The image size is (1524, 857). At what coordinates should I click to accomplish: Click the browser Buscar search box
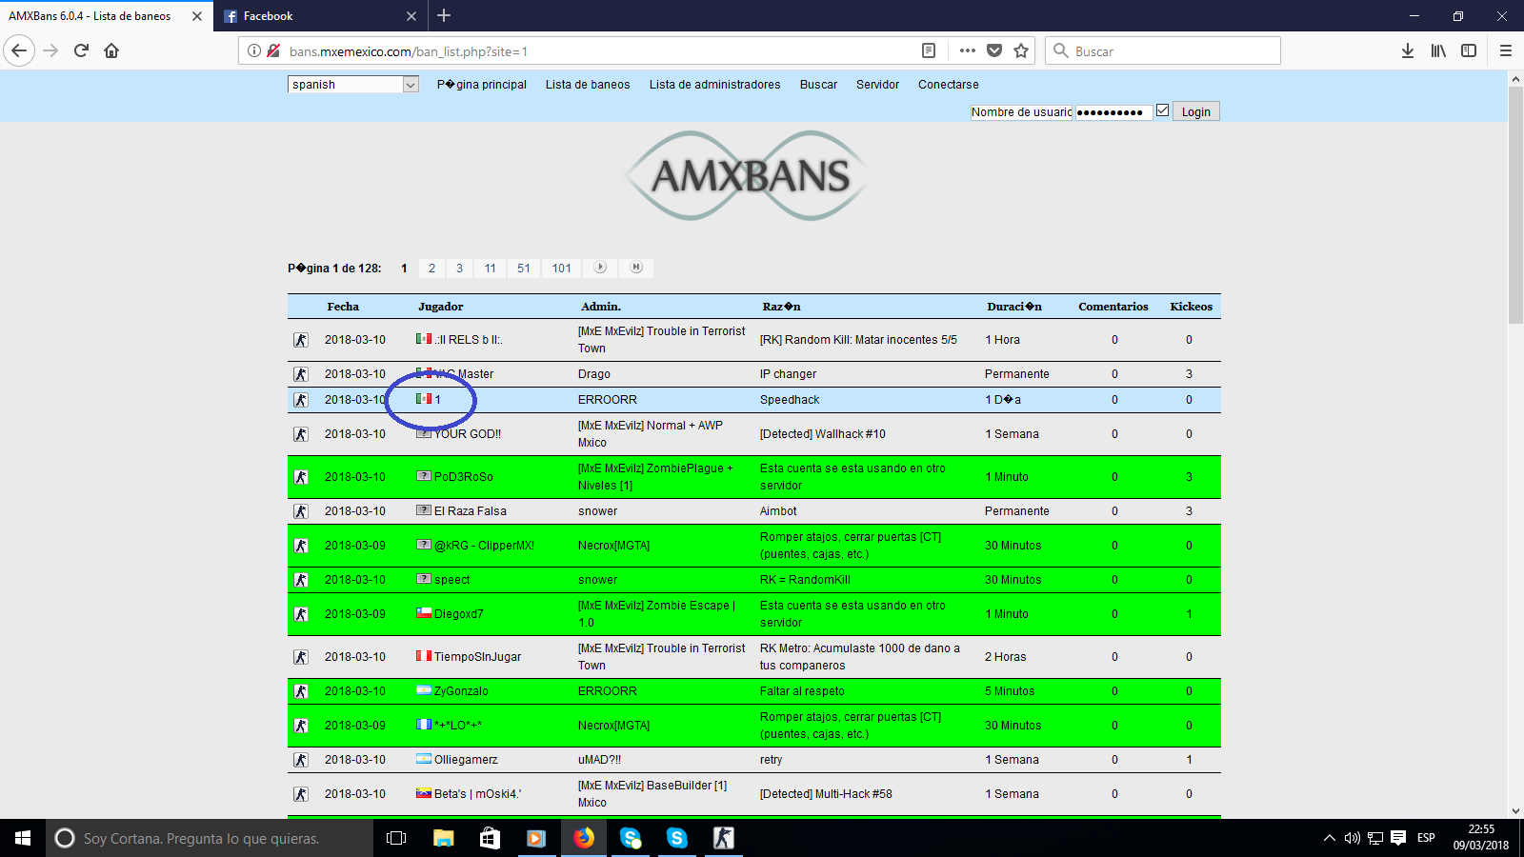[x=1163, y=50]
